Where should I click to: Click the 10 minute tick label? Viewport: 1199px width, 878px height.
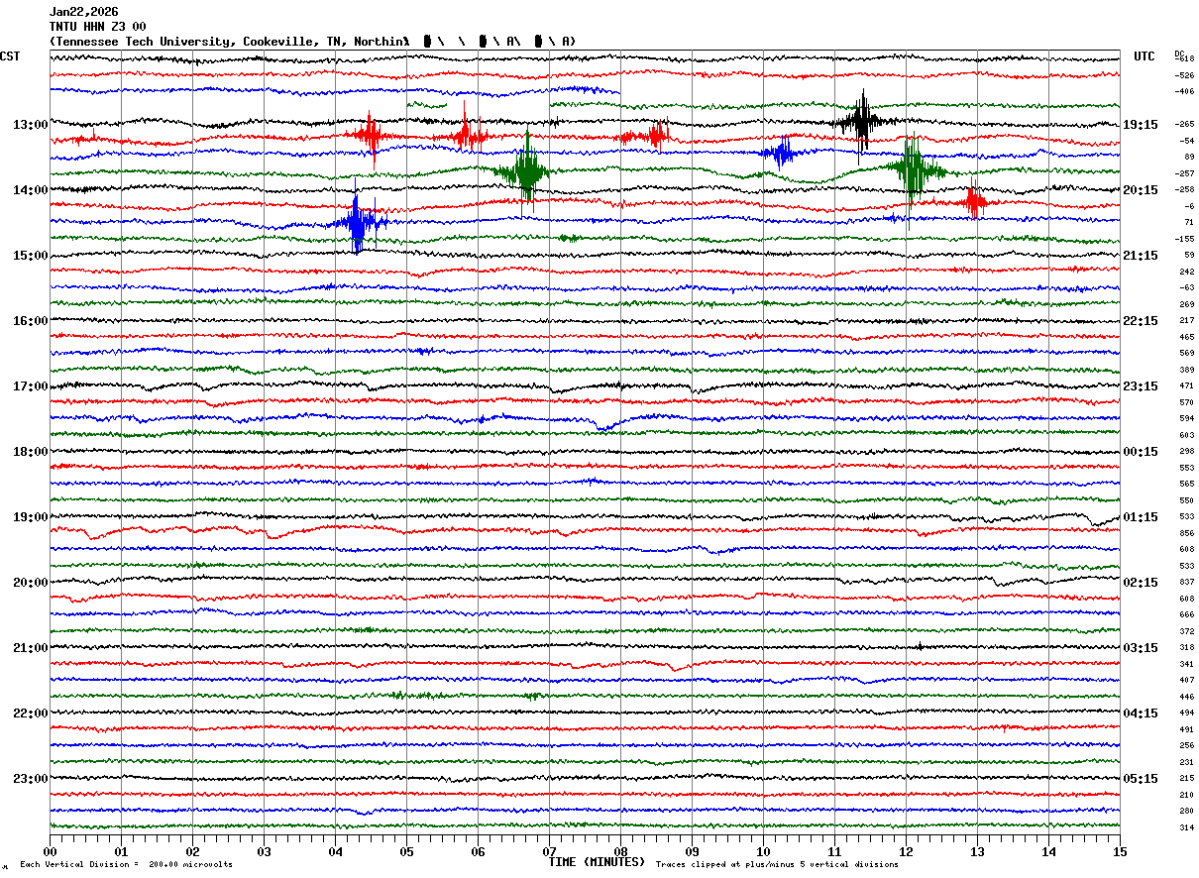[x=763, y=851]
